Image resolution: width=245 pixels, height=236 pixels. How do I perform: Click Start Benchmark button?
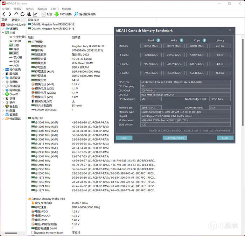(175, 138)
